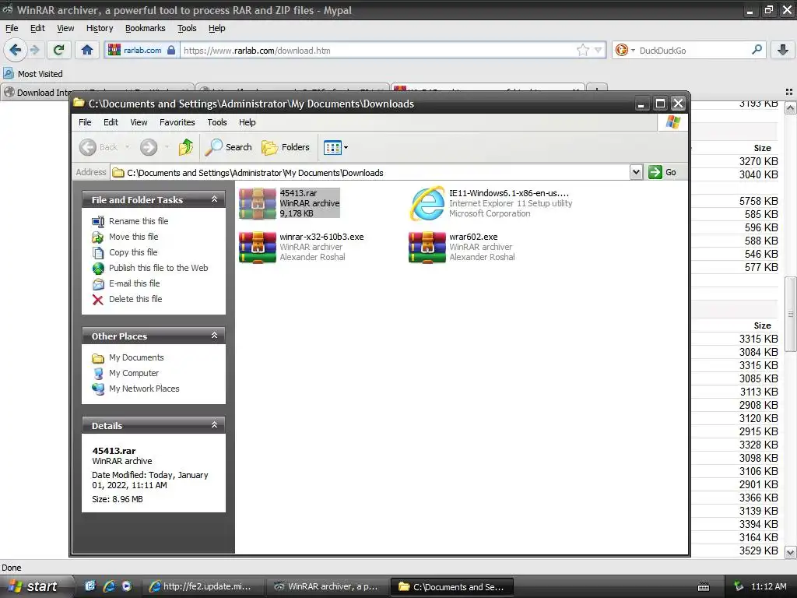Viewport: 797px width, 598px height.
Task: Collapse the File and Folder Tasks panel
Action: [x=215, y=199]
